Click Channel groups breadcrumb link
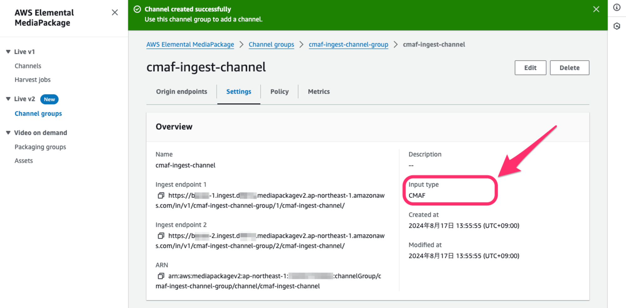The image size is (626, 308). 271,44
